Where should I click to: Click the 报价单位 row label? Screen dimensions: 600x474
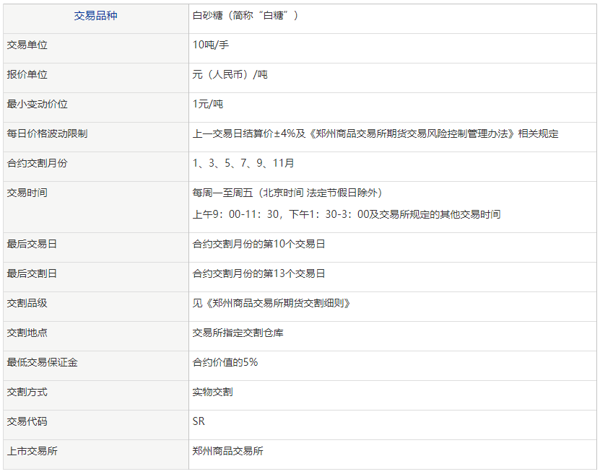coord(26,74)
